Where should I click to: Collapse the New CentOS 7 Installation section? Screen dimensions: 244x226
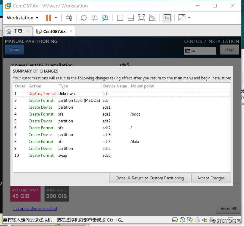click(x=13, y=65)
